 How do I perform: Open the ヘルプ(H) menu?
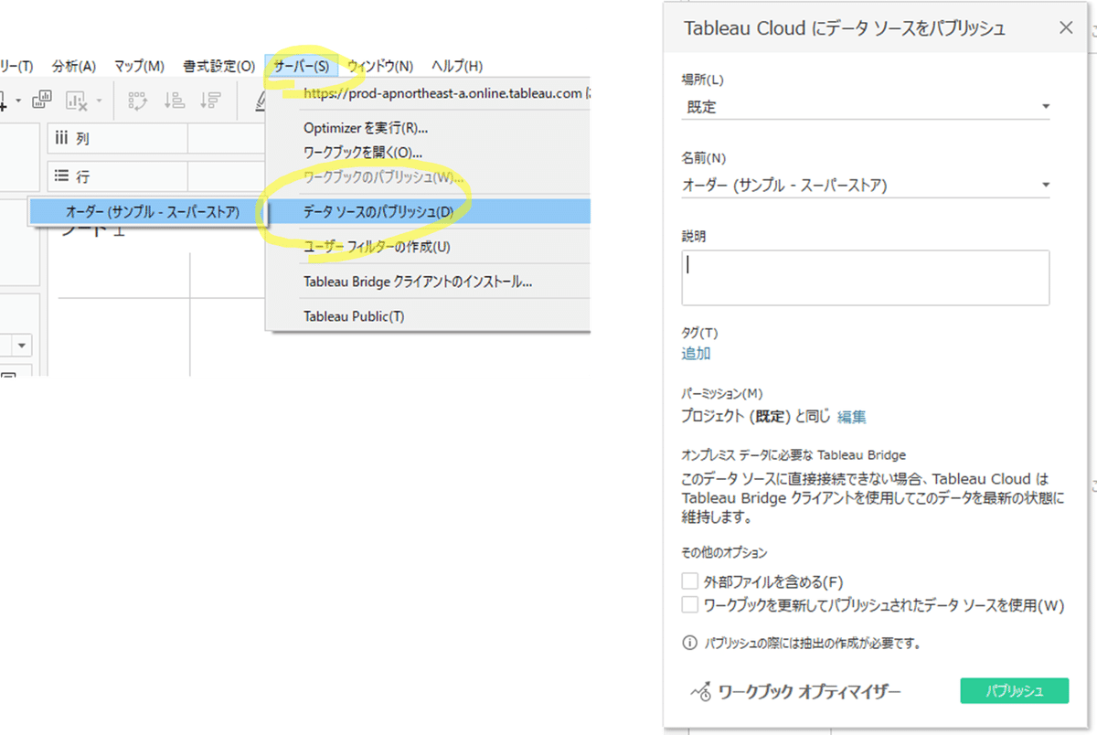pyautogui.click(x=457, y=66)
